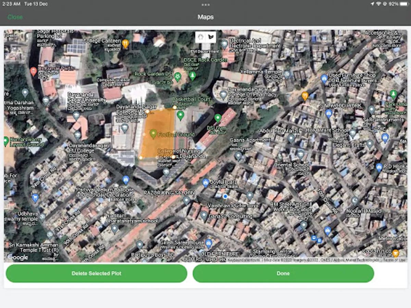Tap the Holy Infant School marker
The image size is (411, 308).
(353, 133)
